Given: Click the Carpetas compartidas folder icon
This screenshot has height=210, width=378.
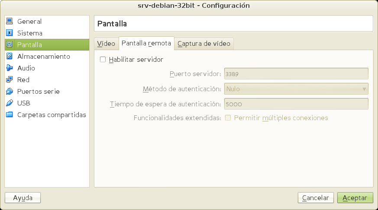Looking at the screenshot, I should [x=10, y=115].
